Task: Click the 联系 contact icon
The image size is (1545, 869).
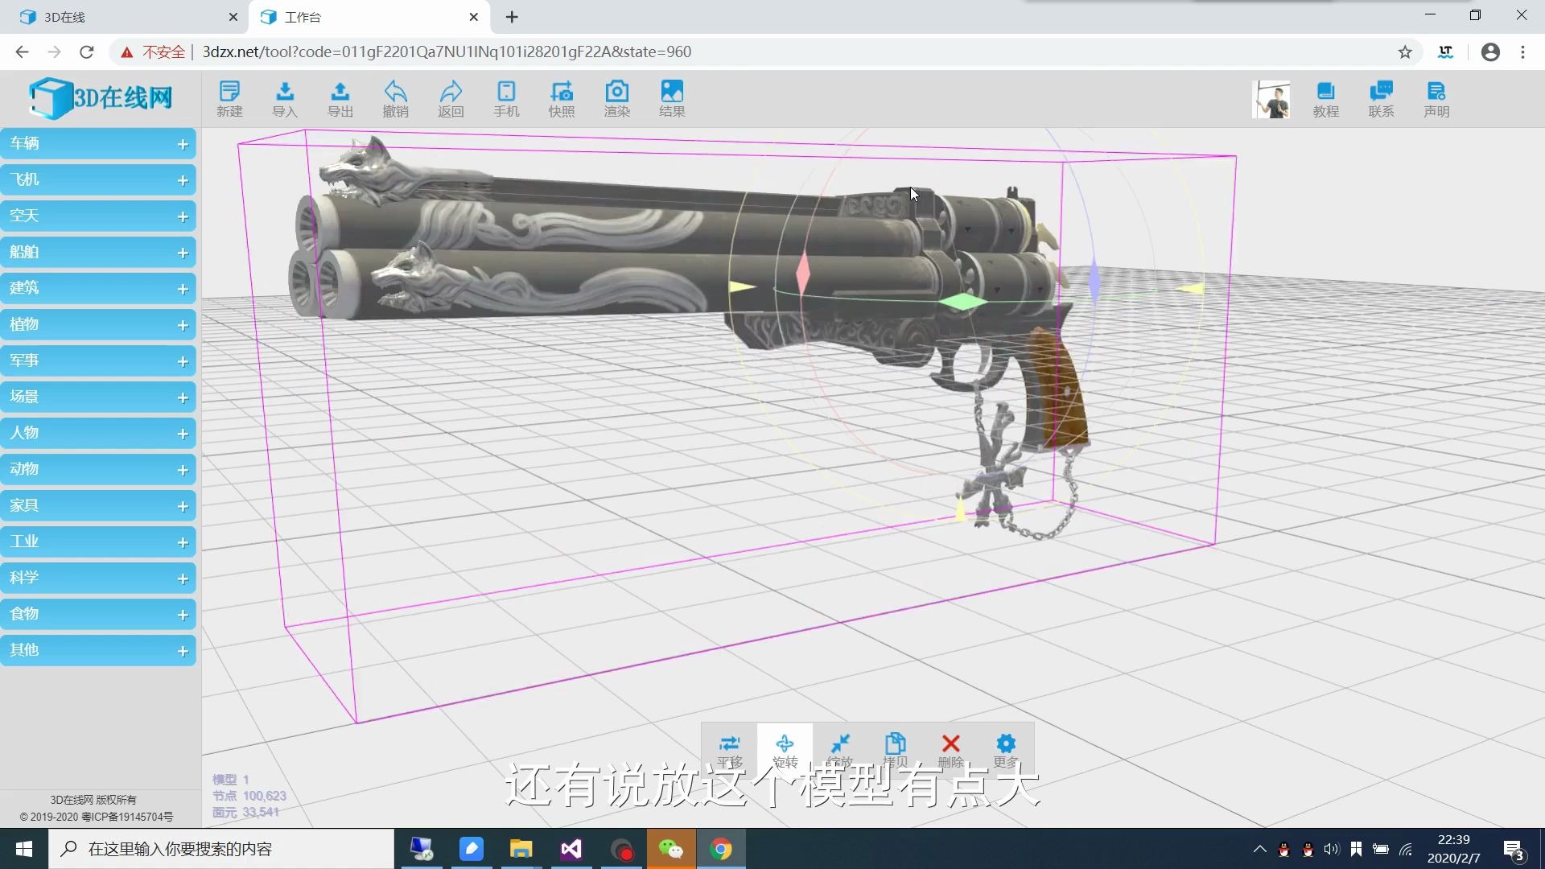Action: [1381, 99]
